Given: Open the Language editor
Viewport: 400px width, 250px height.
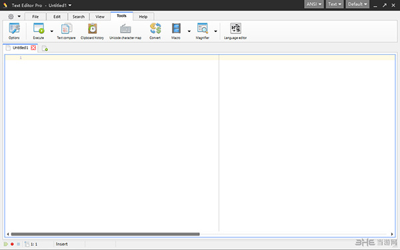Looking at the screenshot, I should click(x=235, y=31).
